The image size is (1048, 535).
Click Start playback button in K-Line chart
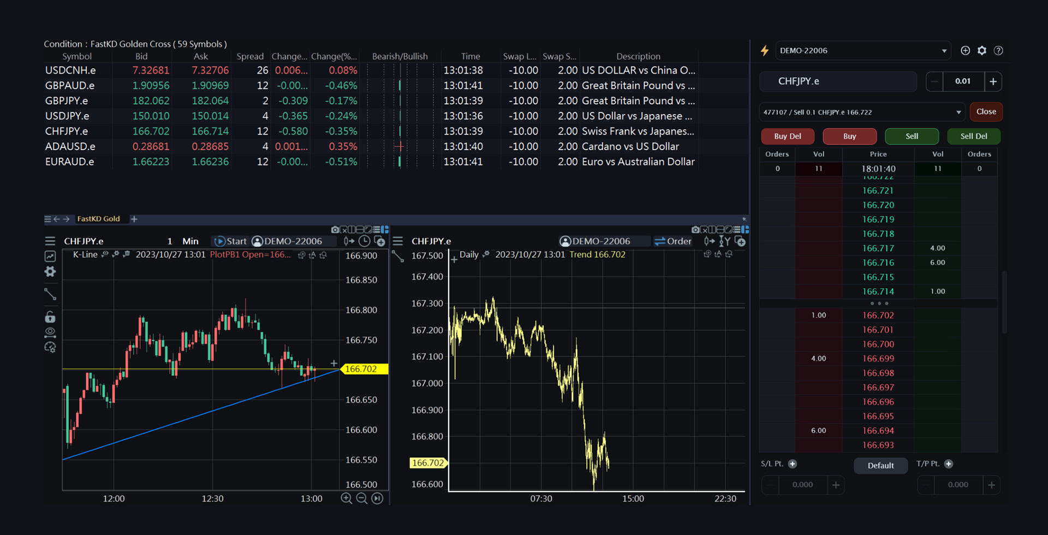[231, 241]
